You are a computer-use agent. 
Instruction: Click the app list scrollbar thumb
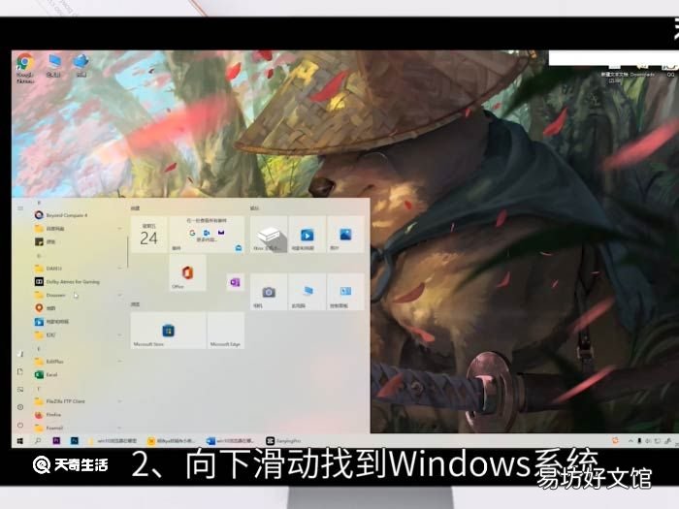pos(127,251)
